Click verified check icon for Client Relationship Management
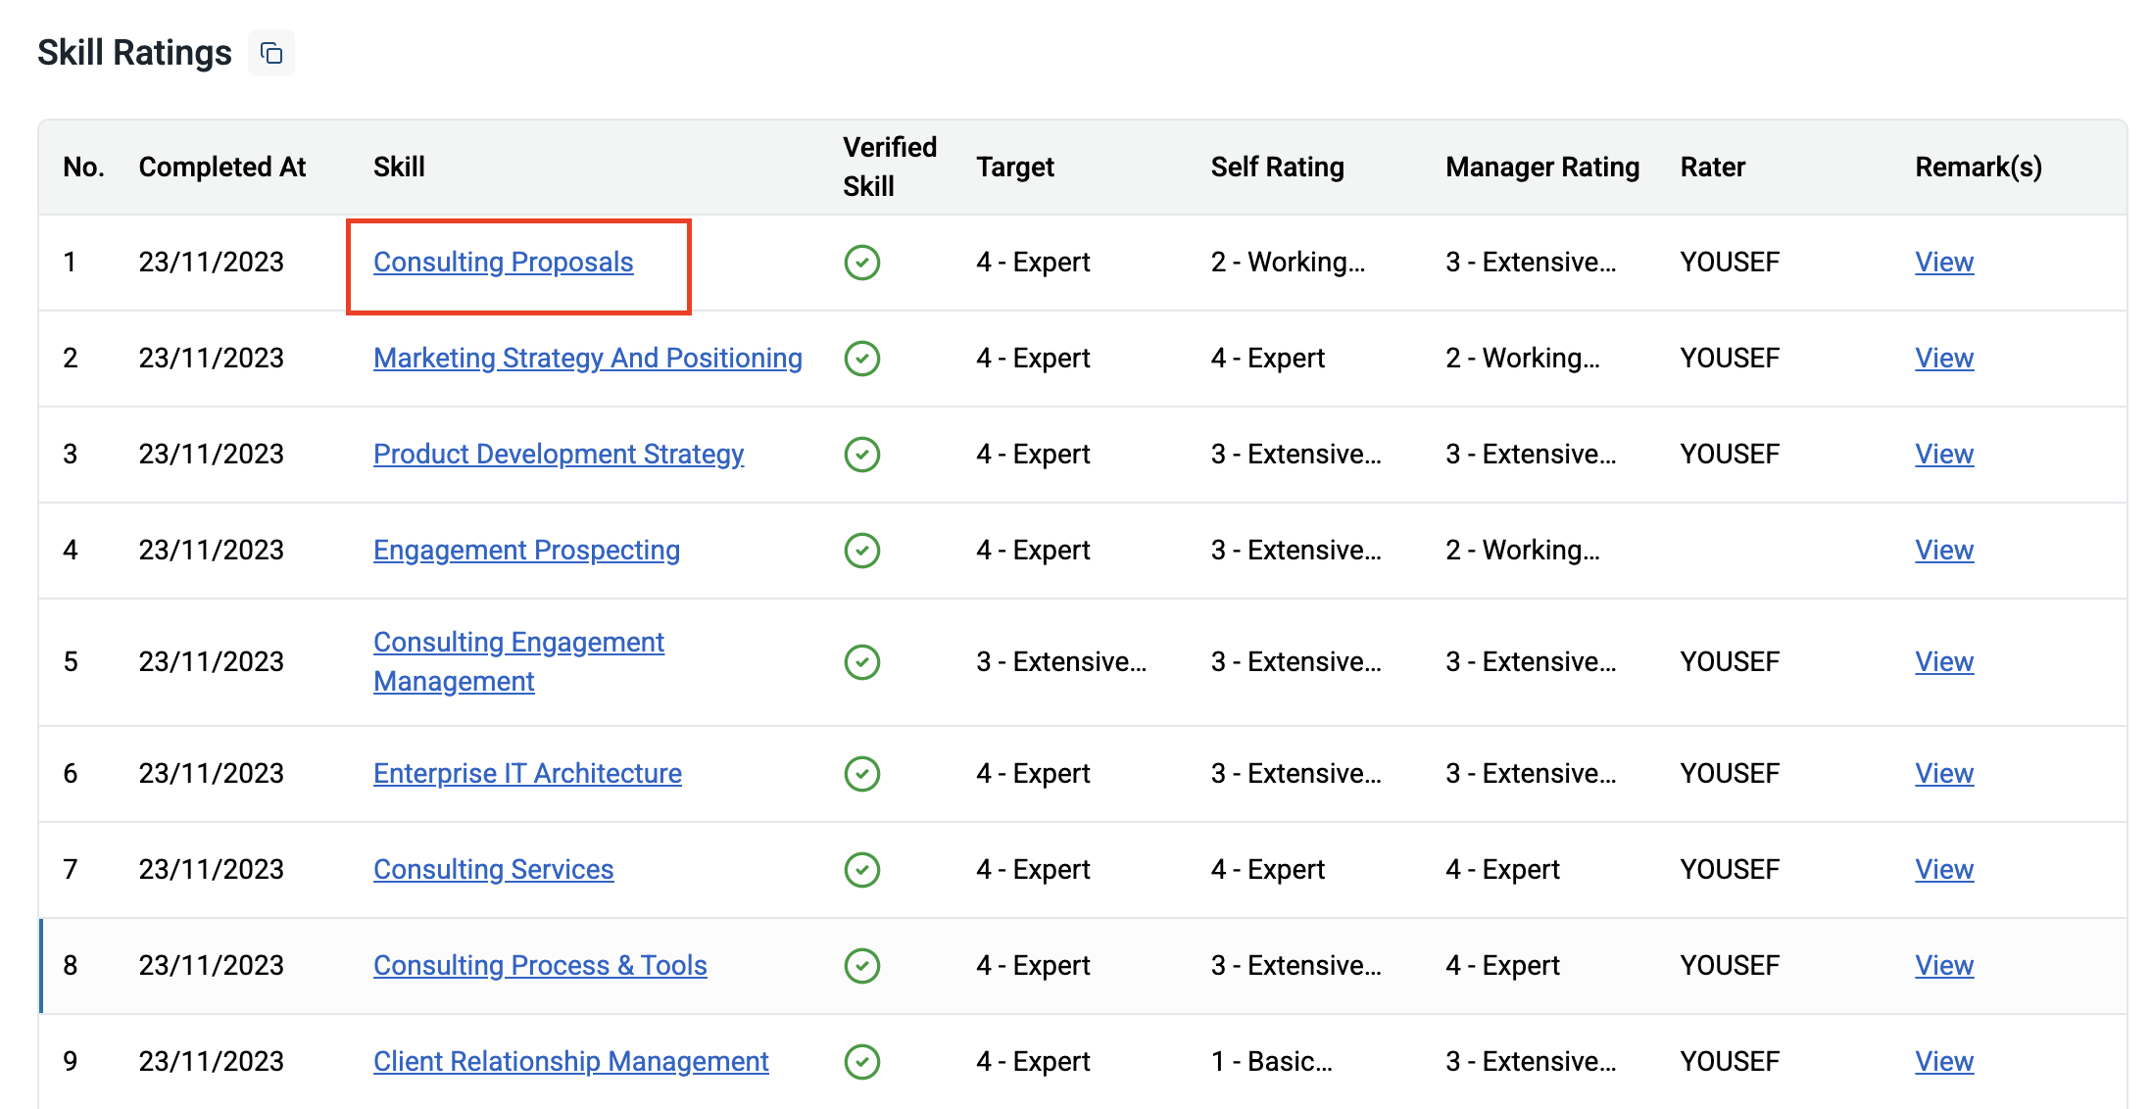 (x=861, y=1062)
